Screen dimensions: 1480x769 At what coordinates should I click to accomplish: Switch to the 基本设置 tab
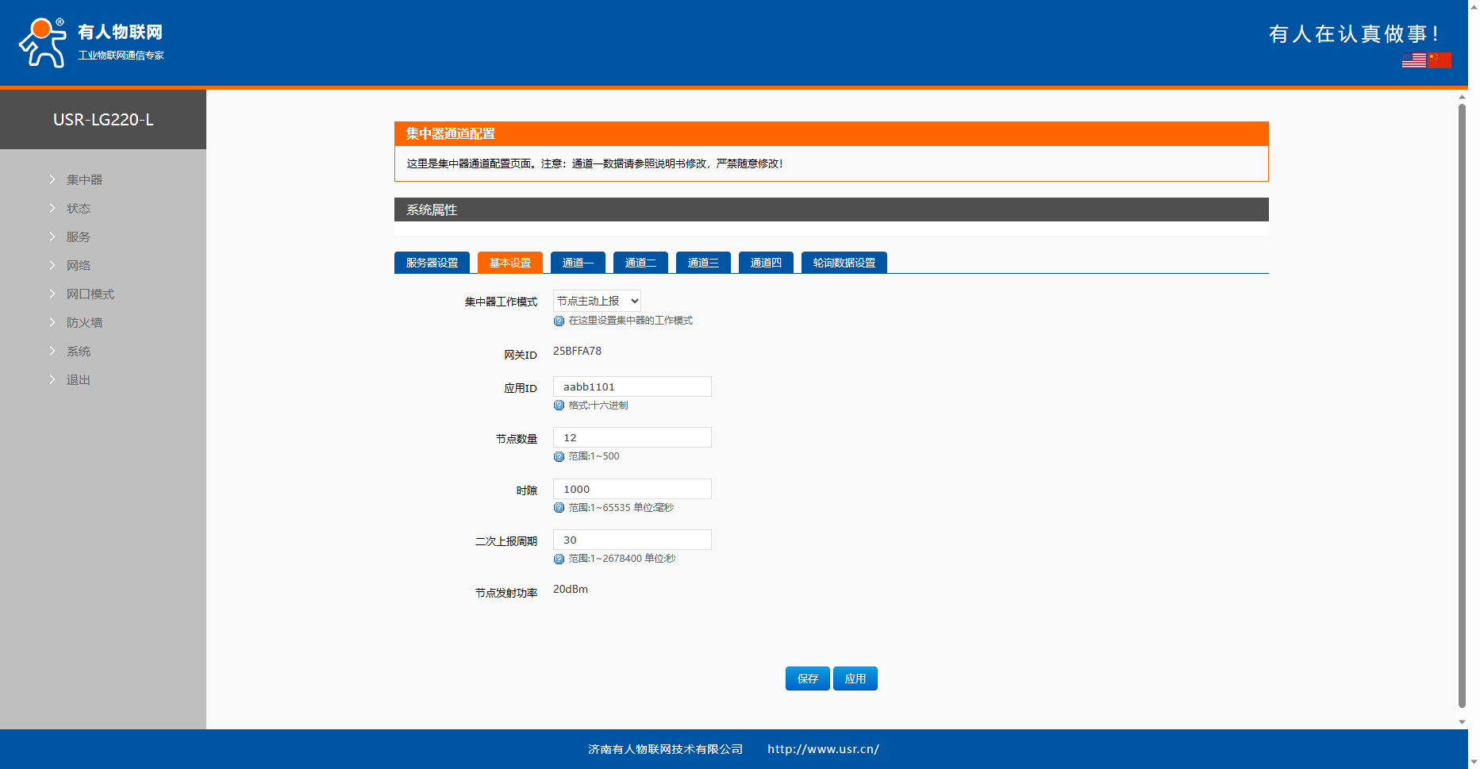point(510,263)
